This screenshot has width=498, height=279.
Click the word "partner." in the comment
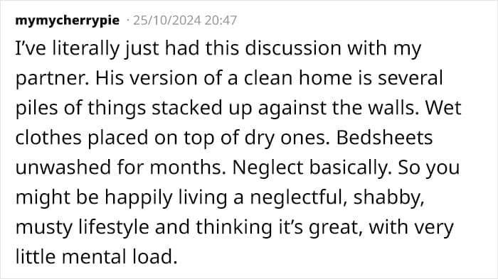[53, 79]
